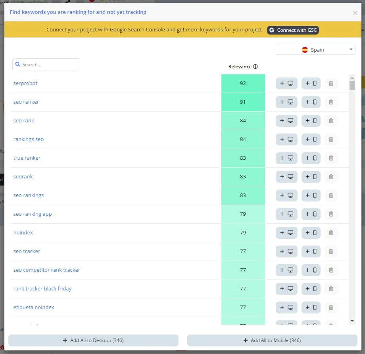This screenshot has width=365, height=354.
Task: Click Add All to Desktop (346)
Action: 93,340
